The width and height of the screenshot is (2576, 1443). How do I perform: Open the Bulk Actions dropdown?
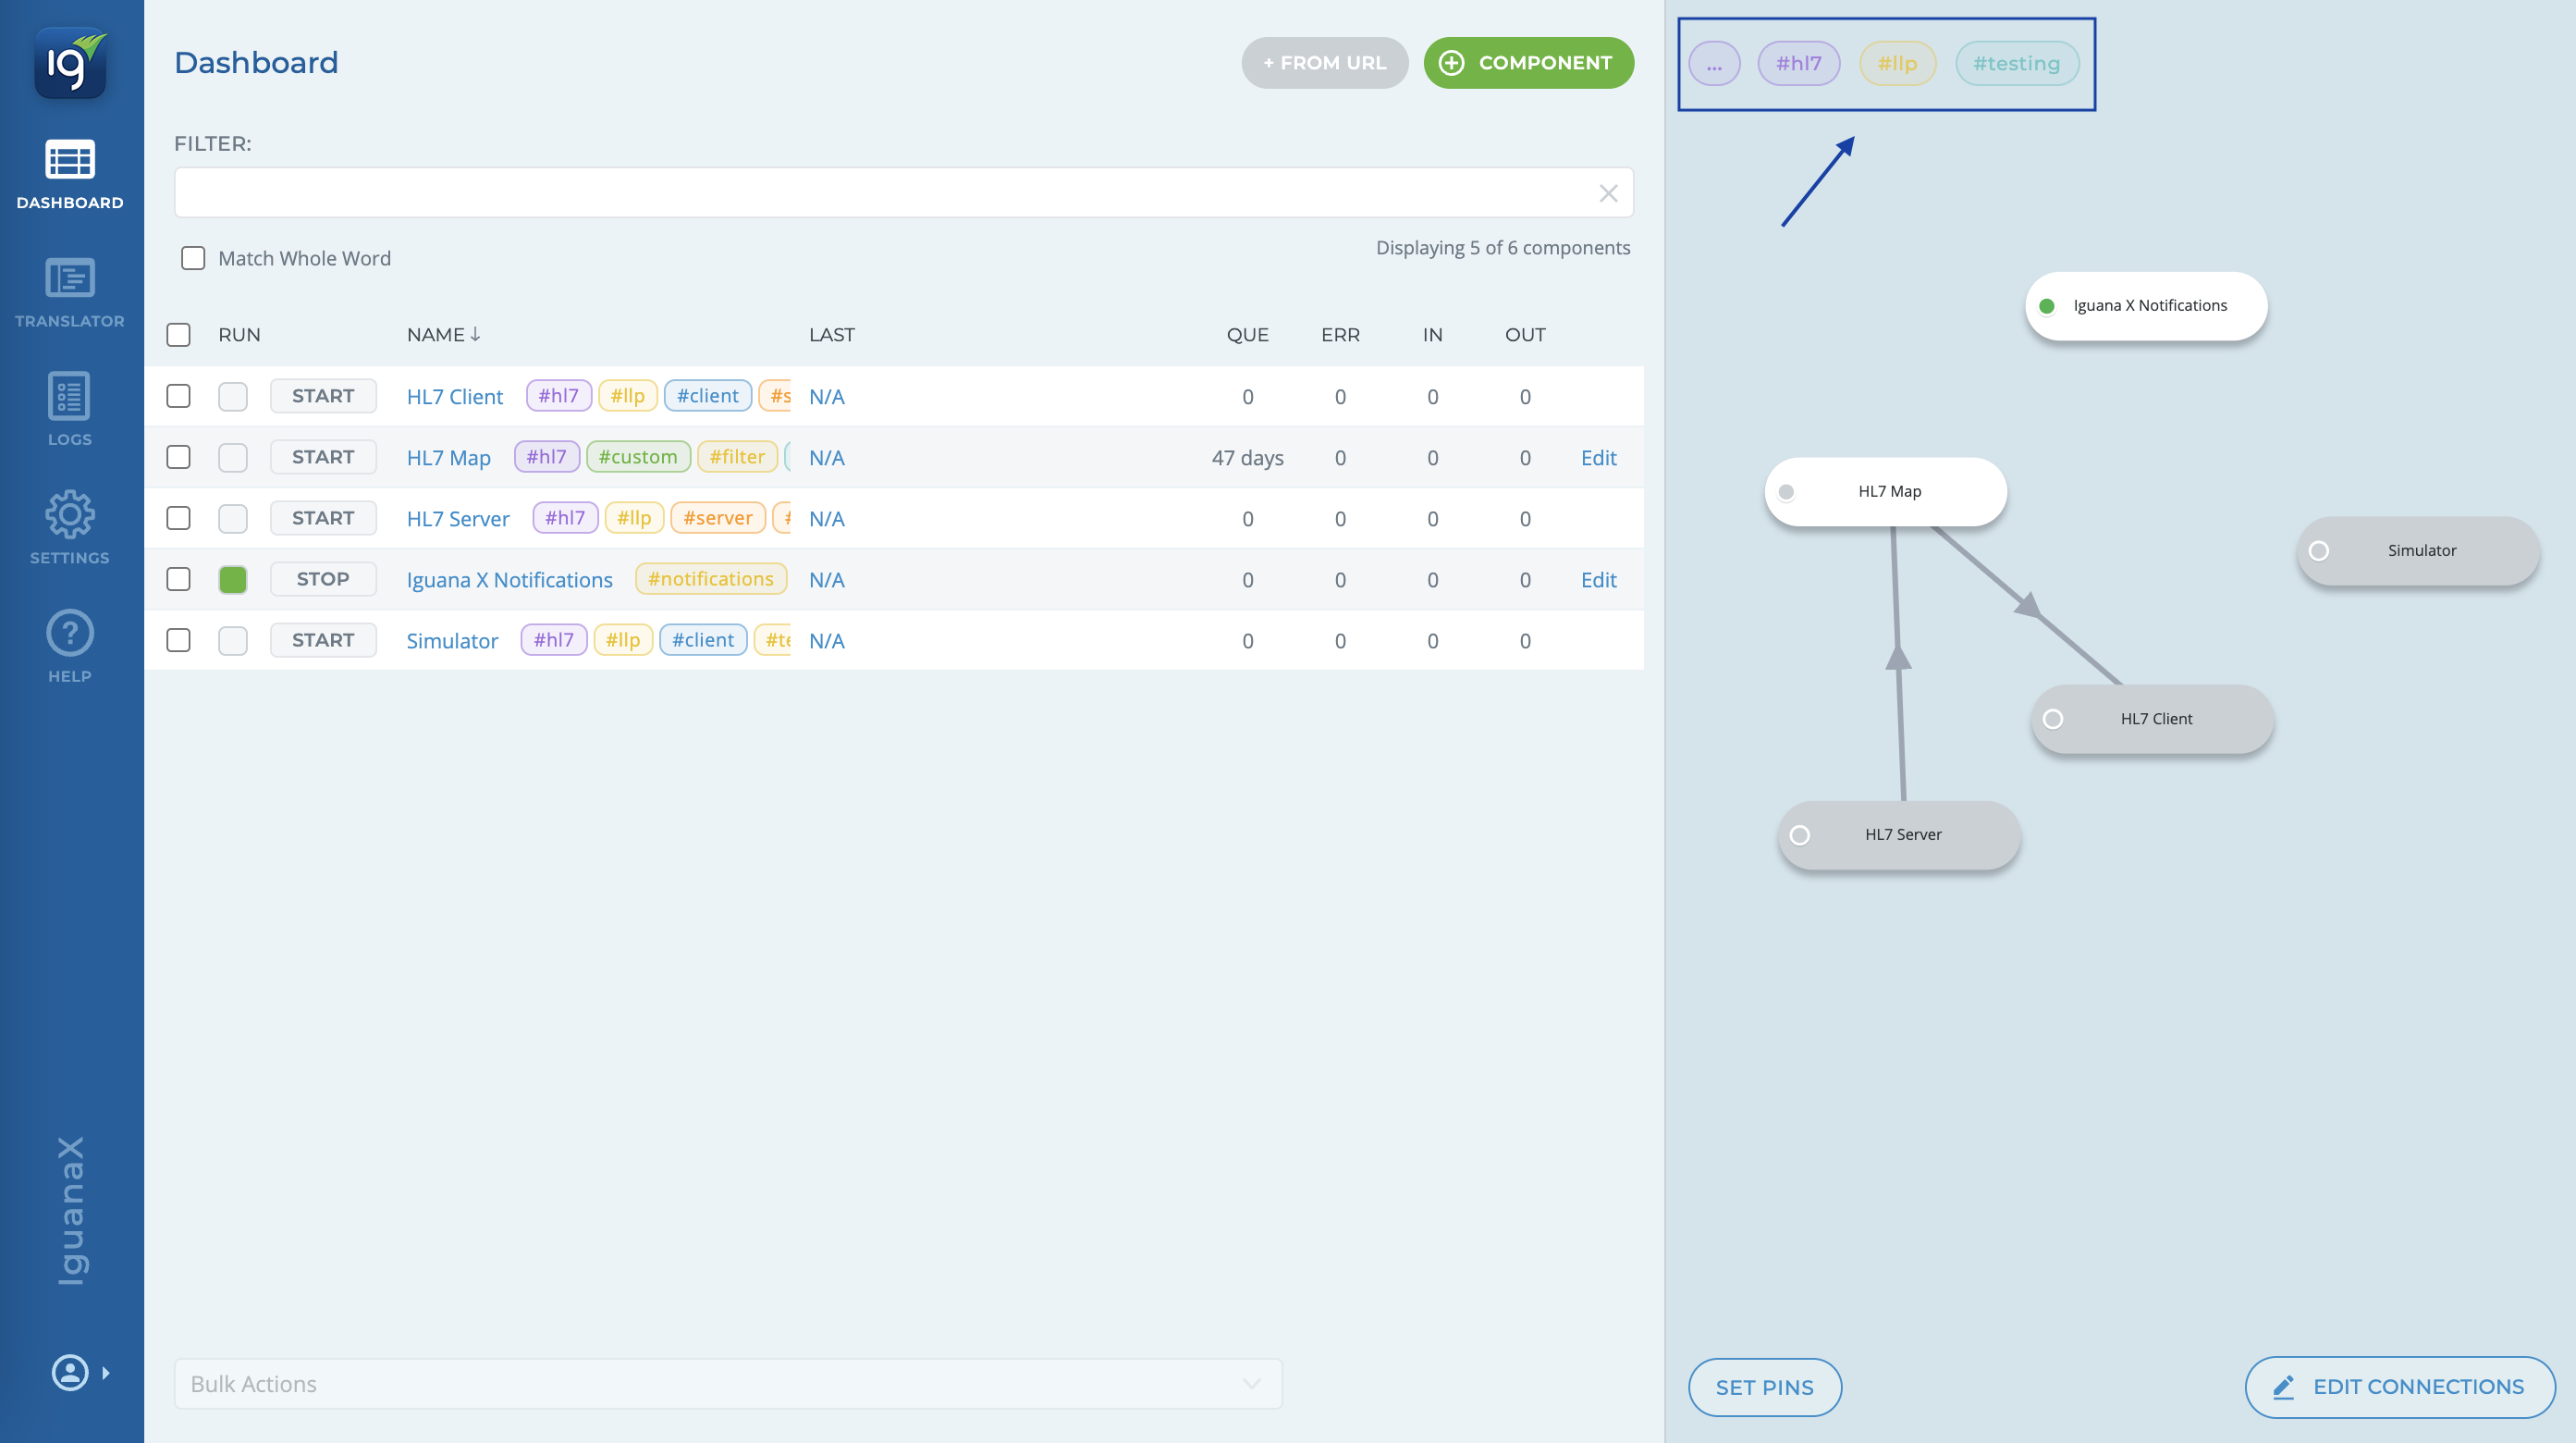point(728,1384)
